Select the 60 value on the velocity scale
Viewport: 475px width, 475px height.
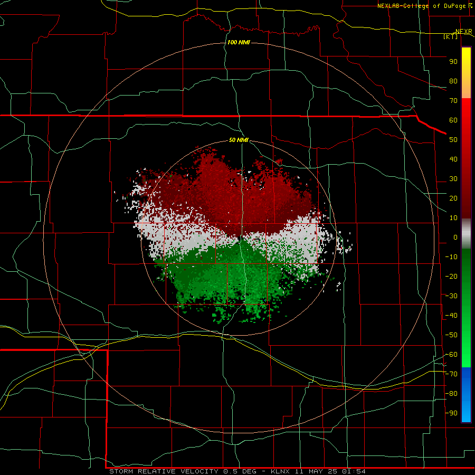coord(453,120)
